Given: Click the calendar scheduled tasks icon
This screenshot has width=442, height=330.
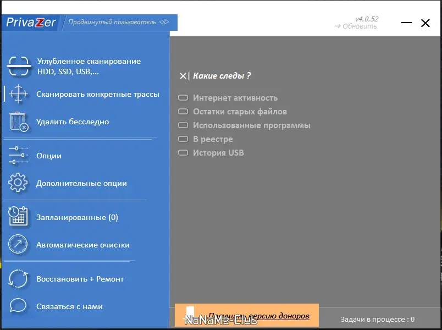Looking at the screenshot, I should pyautogui.click(x=18, y=216).
